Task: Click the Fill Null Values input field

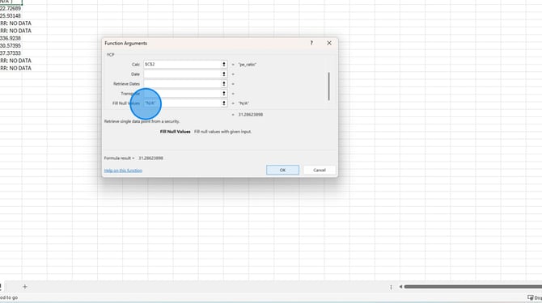Action: pyautogui.click(x=182, y=103)
